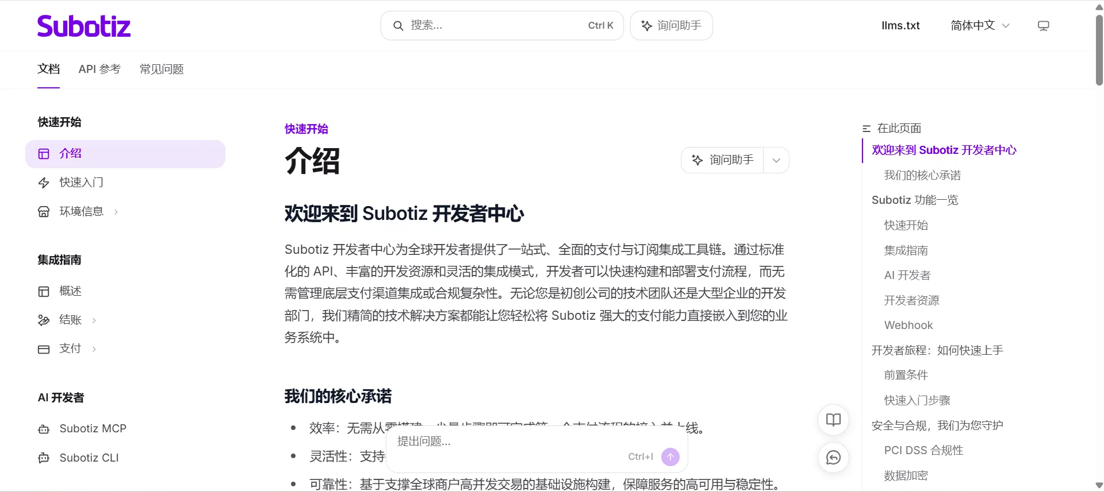The height and width of the screenshot is (492, 1104).
Task: Click the Subotiz MCP robot icon
Action: (44, 429)
